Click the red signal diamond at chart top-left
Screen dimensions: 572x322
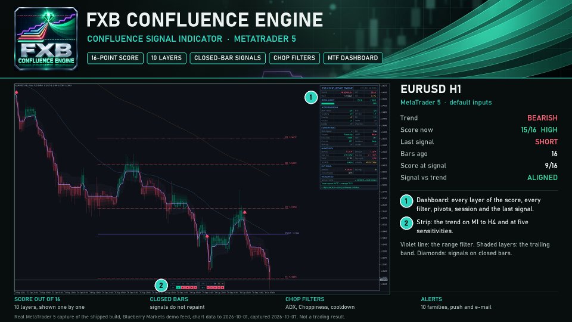pos(17,93)
